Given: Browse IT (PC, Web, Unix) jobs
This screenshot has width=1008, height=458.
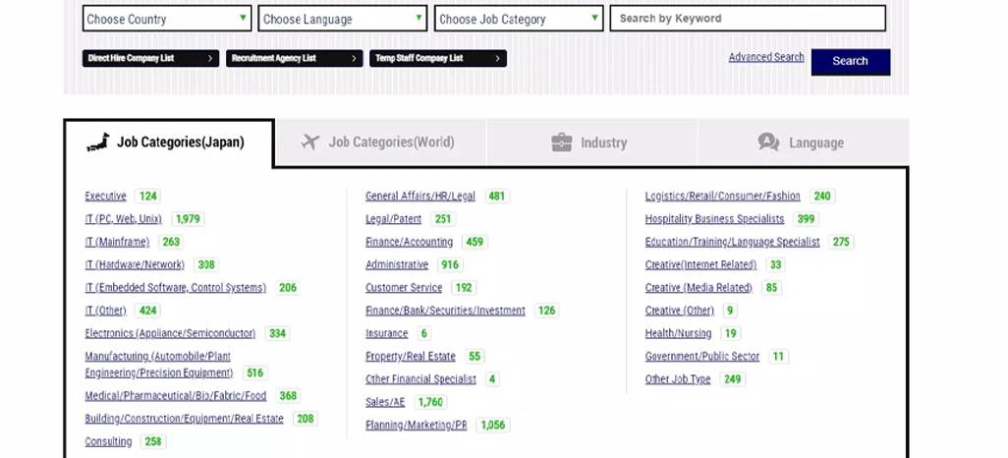Looking at the screenshot, I should [123, 219].
